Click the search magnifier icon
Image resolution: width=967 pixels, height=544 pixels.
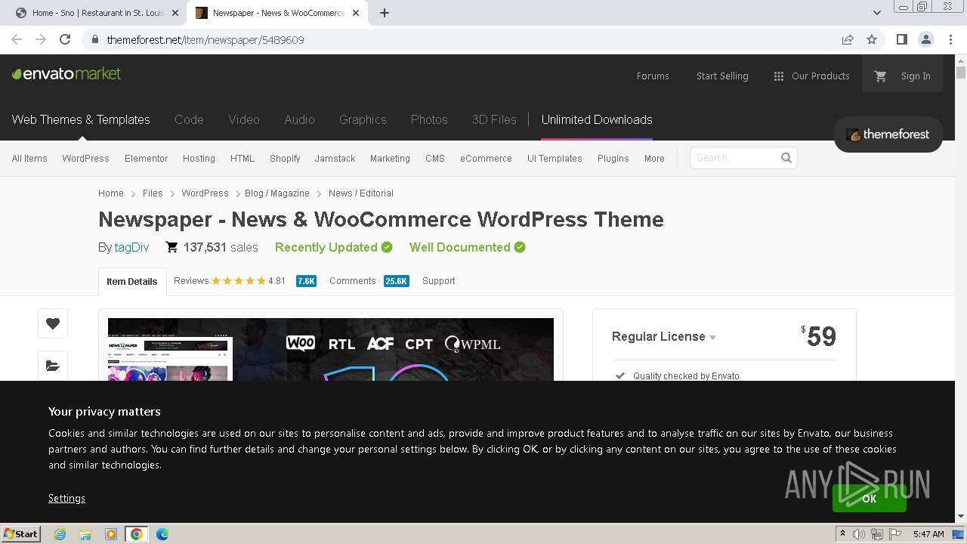[786, 158]
